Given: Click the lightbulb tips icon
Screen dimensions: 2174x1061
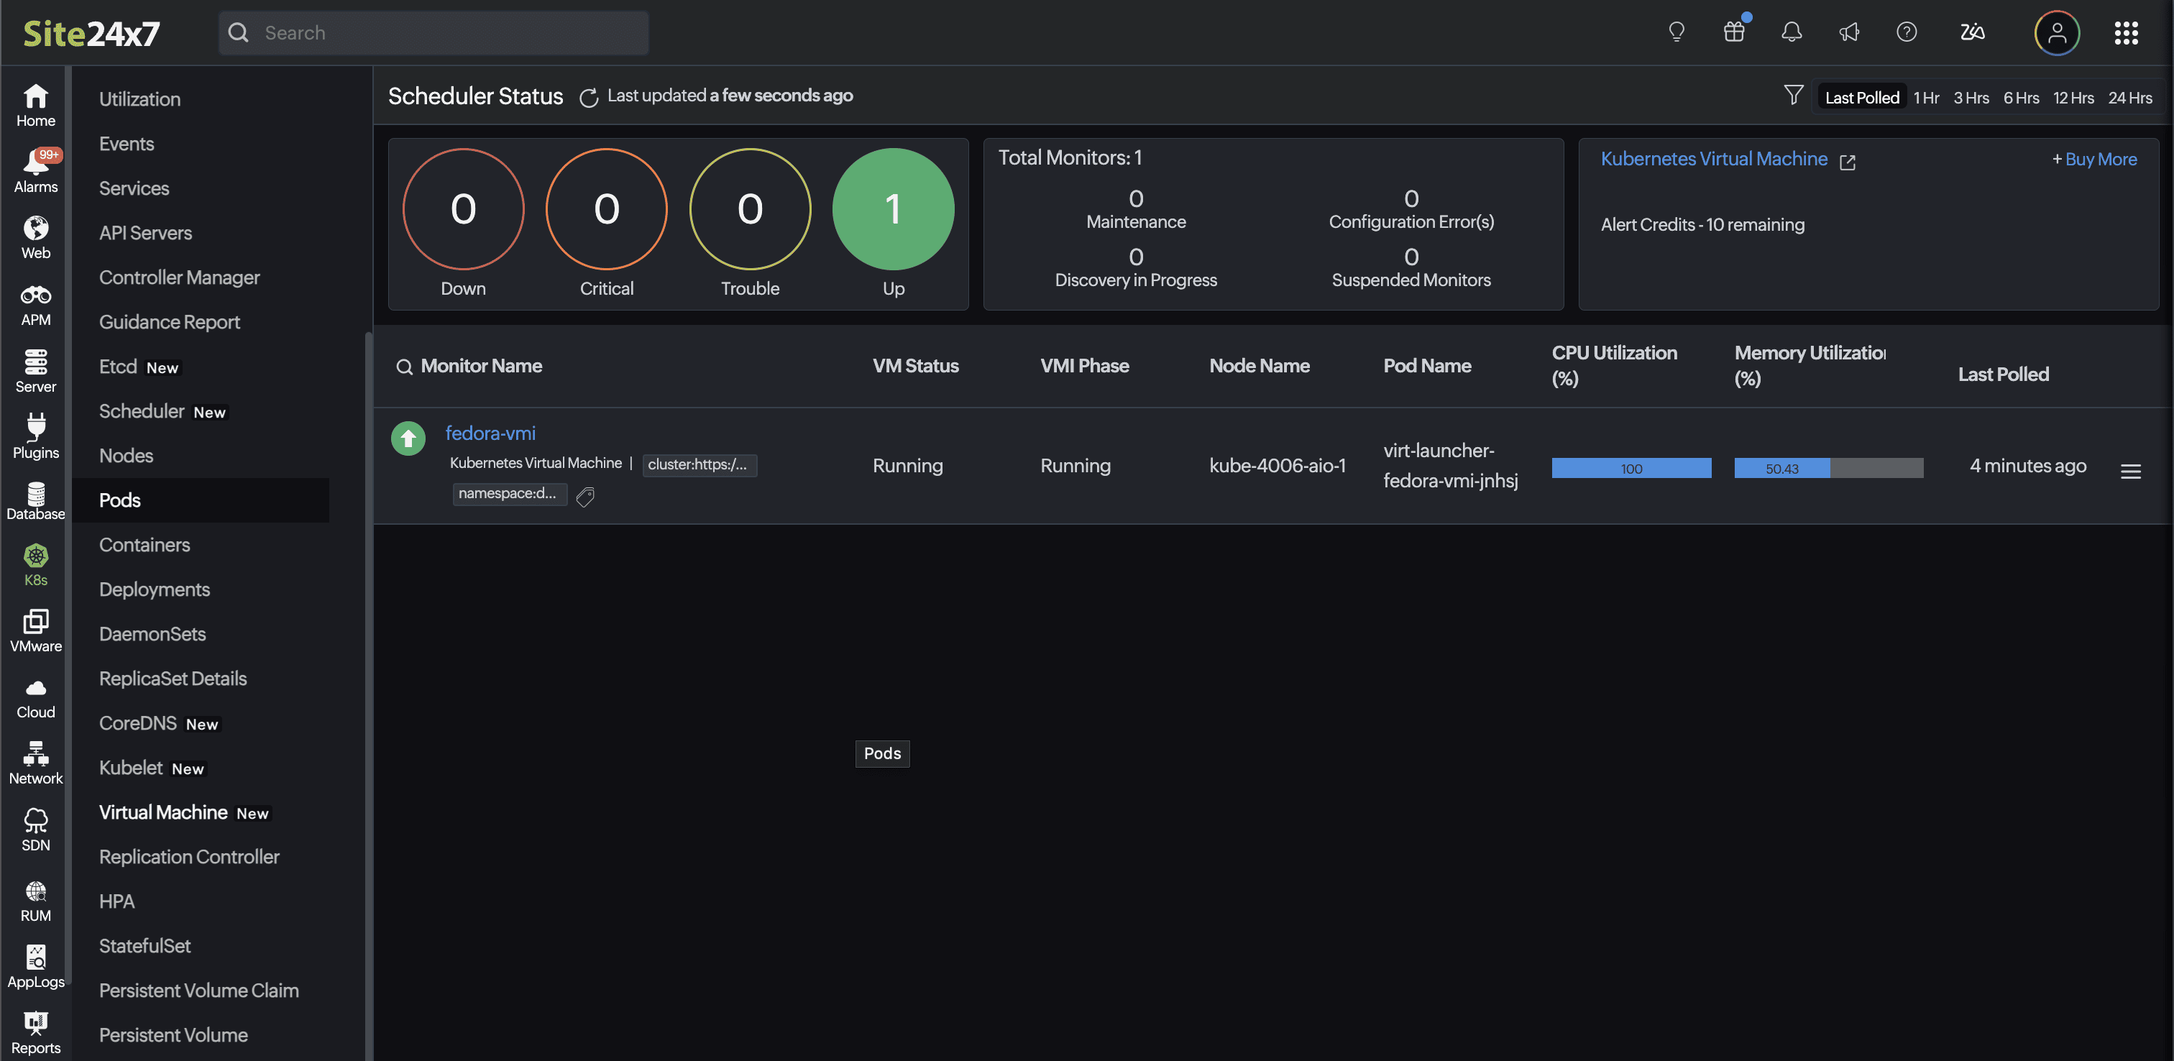Looking at the screenshot, I should coord(1676,32).
